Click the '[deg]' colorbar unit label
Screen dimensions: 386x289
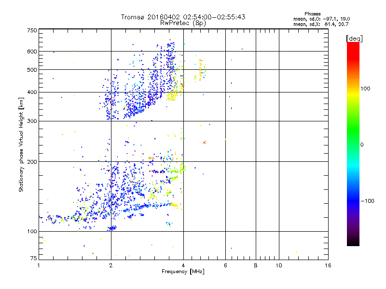pyautogui.click(x=354, y=39)
